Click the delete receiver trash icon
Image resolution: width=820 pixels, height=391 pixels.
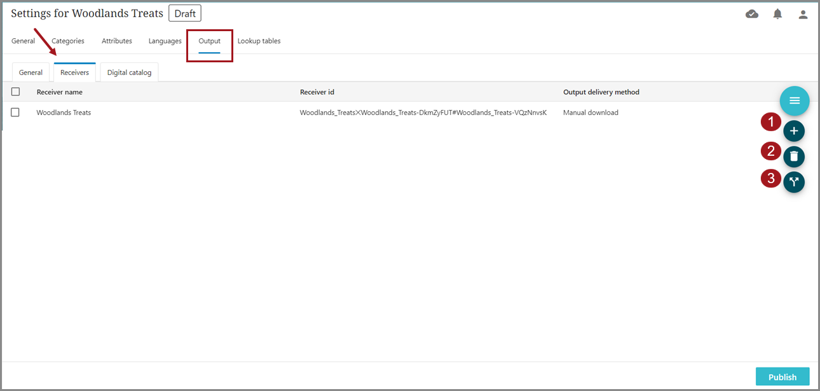pos(794,156)
